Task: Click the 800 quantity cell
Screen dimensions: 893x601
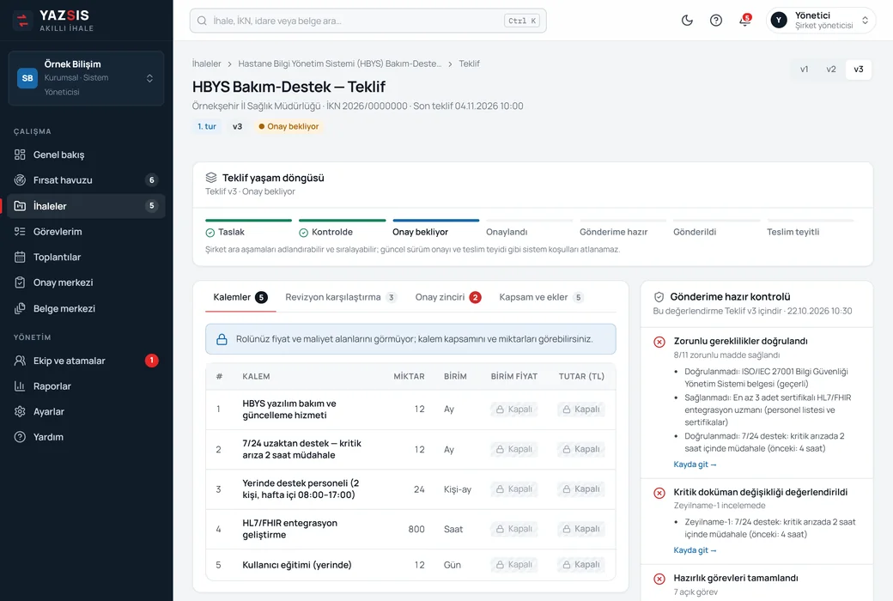Action: [x=416, y=529]
